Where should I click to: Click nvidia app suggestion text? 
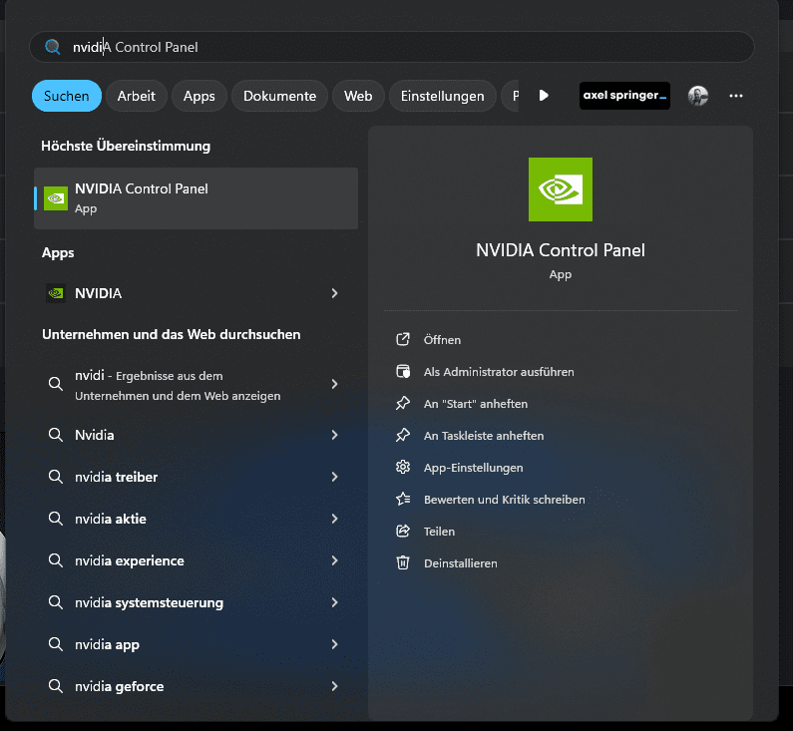[107, 644]
